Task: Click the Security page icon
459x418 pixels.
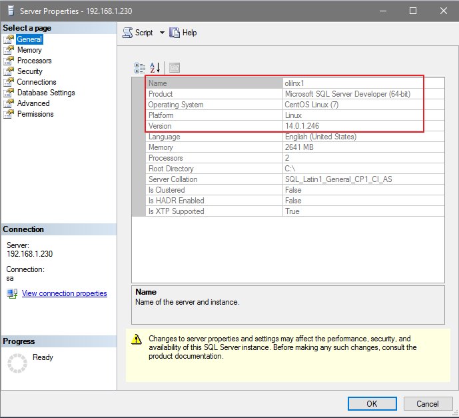Action: (9, 71)
